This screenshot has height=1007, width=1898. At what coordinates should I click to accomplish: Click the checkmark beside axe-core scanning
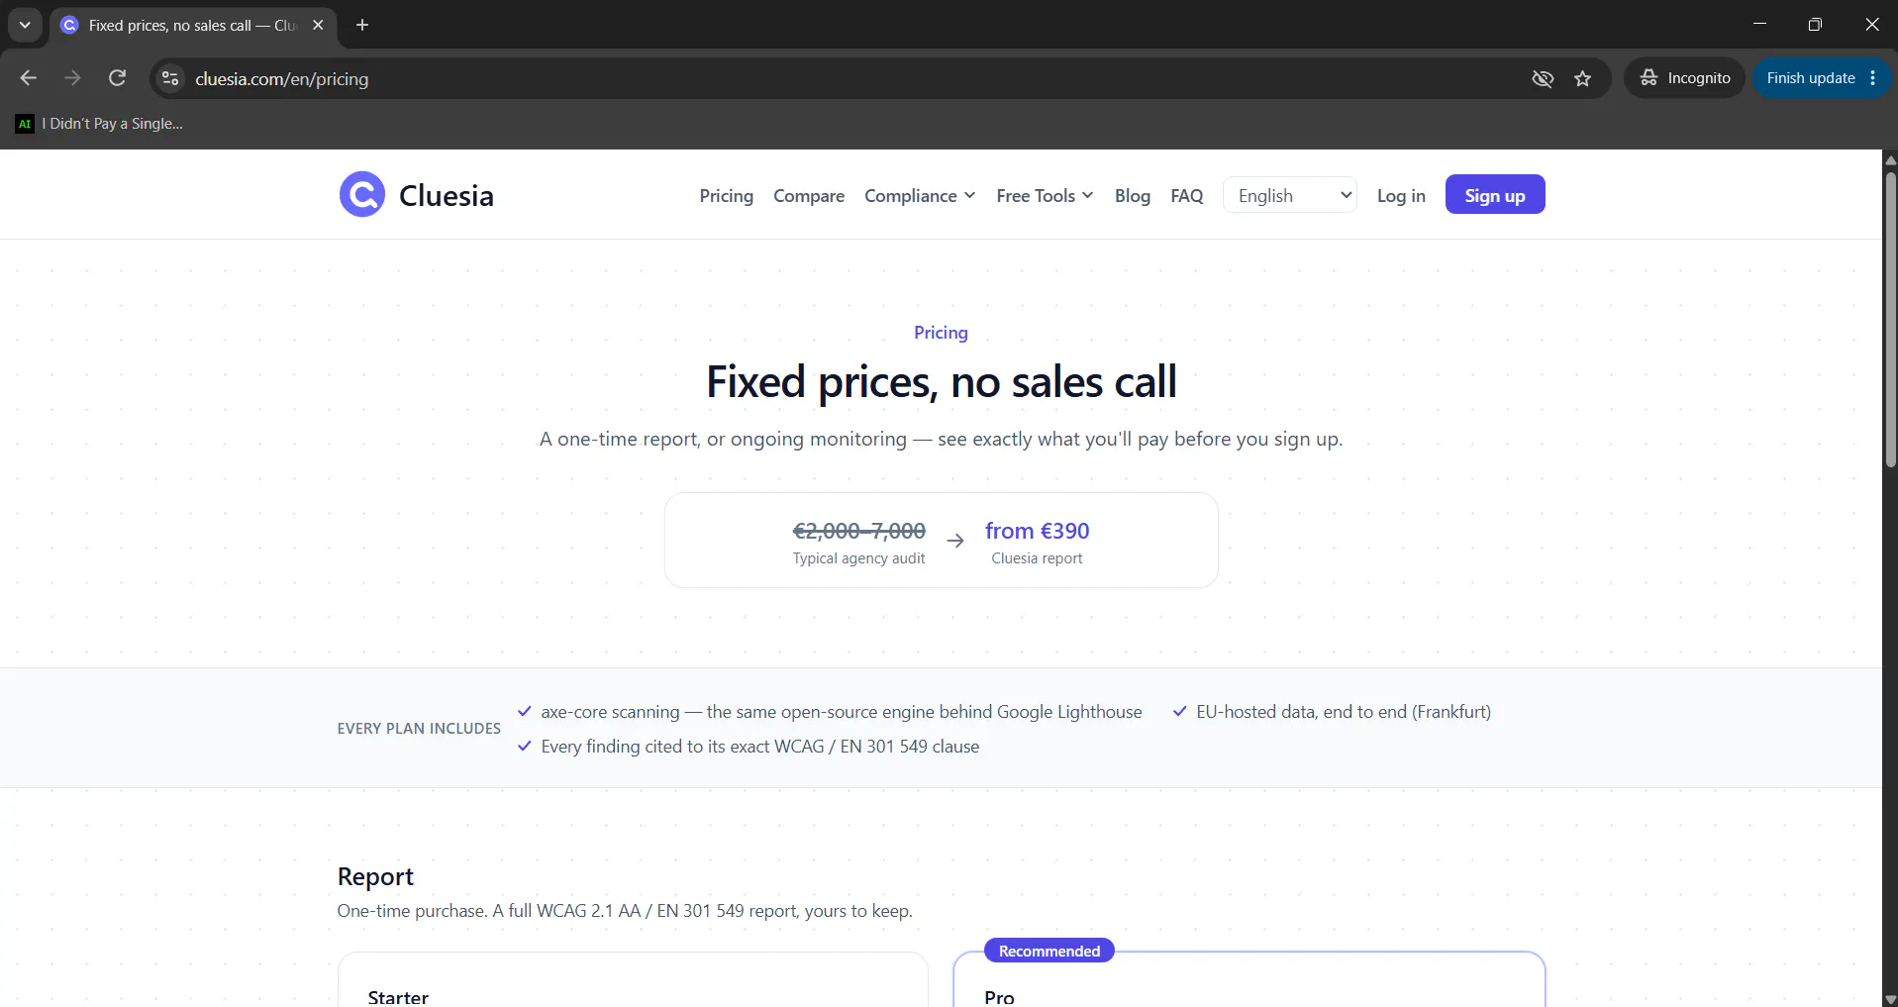point(525,711)
